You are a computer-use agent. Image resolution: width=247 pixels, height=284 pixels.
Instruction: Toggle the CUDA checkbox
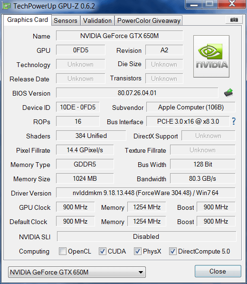pos(102,251)
